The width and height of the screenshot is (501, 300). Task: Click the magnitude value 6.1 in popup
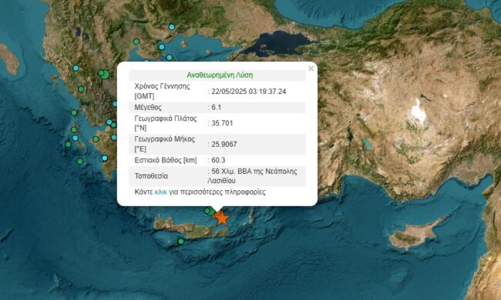[x=217, y=108]
